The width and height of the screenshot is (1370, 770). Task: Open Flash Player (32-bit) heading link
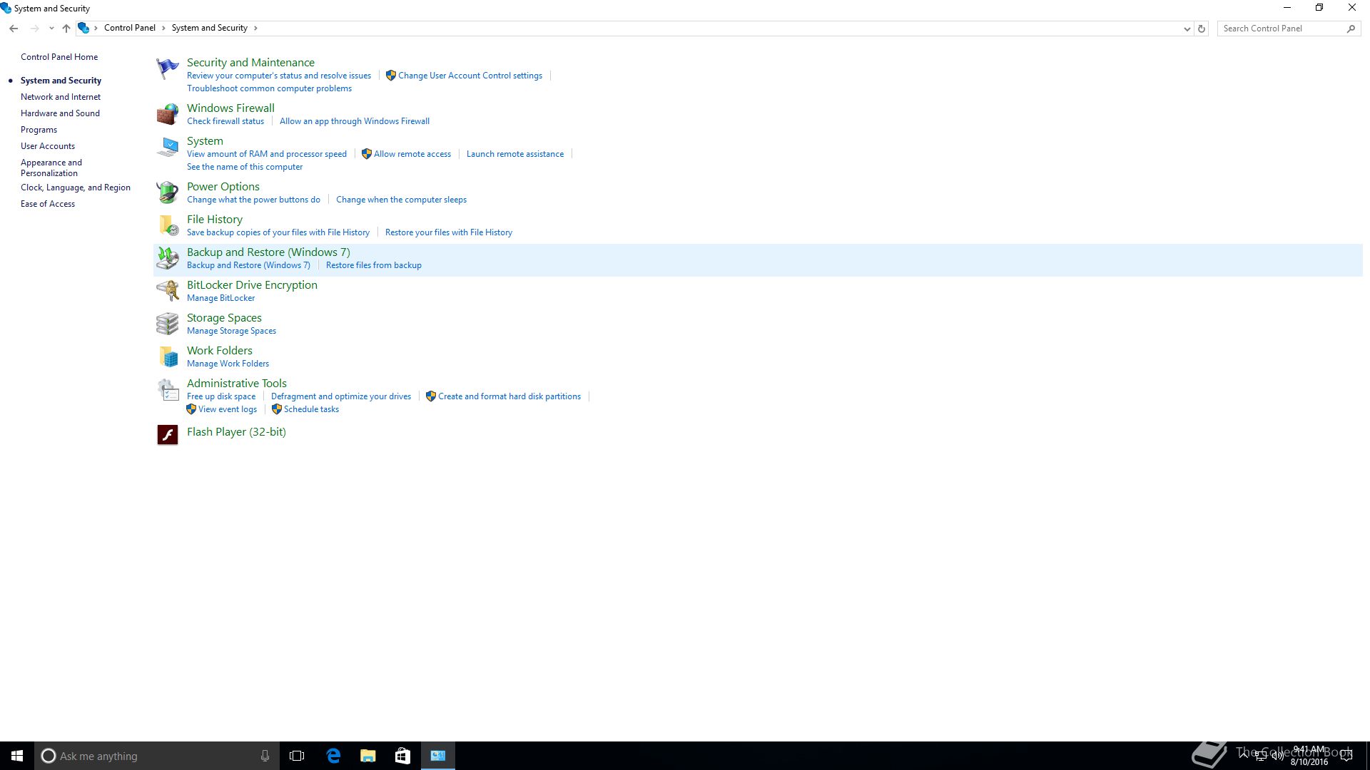236,432
